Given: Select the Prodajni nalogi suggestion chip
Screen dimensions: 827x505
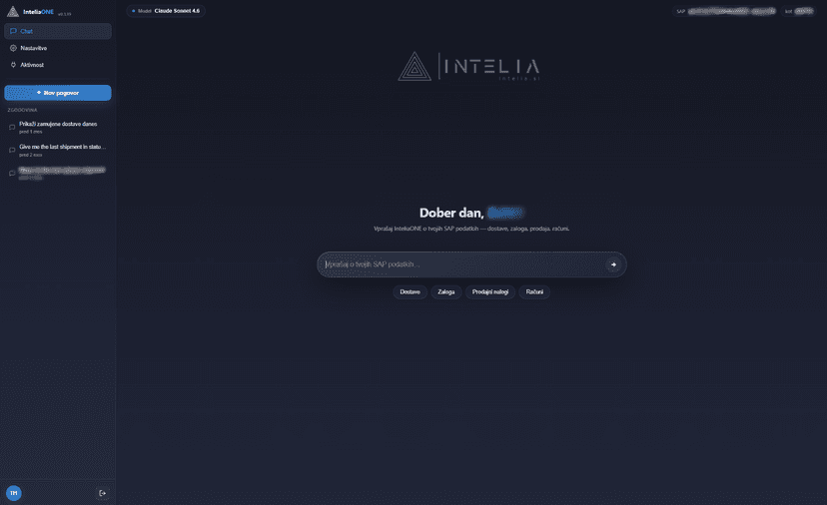Looking at the screenshot, I should (490, 292).
